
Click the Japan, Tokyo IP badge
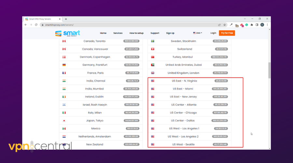click(132, 121)
